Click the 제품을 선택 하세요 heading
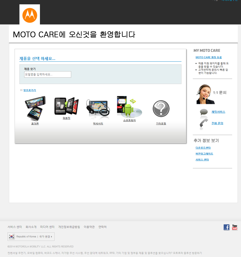Screen dimensions: 241x257 pyautogui.click(x=37, y=58)
